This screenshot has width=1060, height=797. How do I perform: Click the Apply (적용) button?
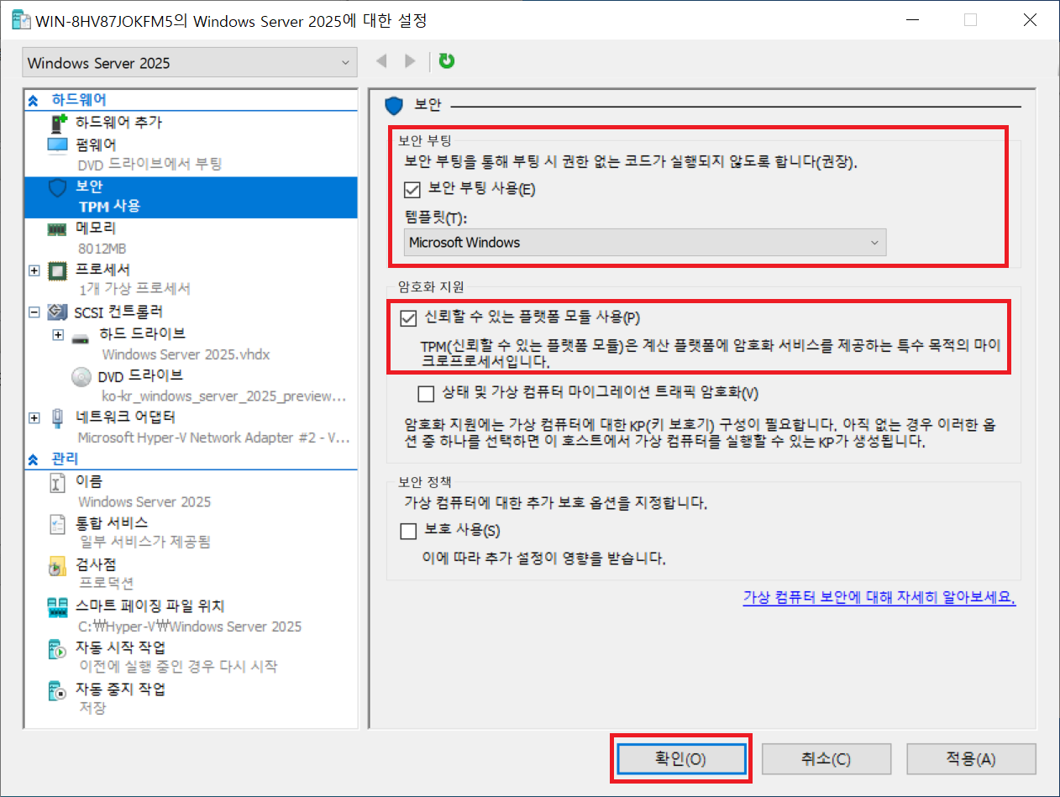tap(970, 759)
